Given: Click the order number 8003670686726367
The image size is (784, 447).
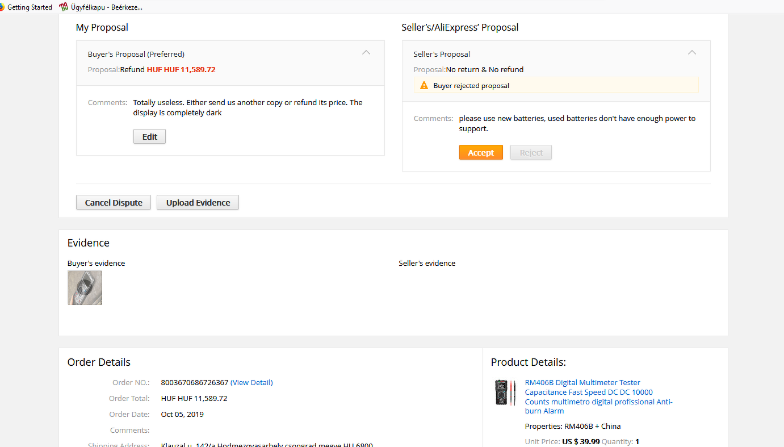Looking at the screenshot, I should (195, 383).
